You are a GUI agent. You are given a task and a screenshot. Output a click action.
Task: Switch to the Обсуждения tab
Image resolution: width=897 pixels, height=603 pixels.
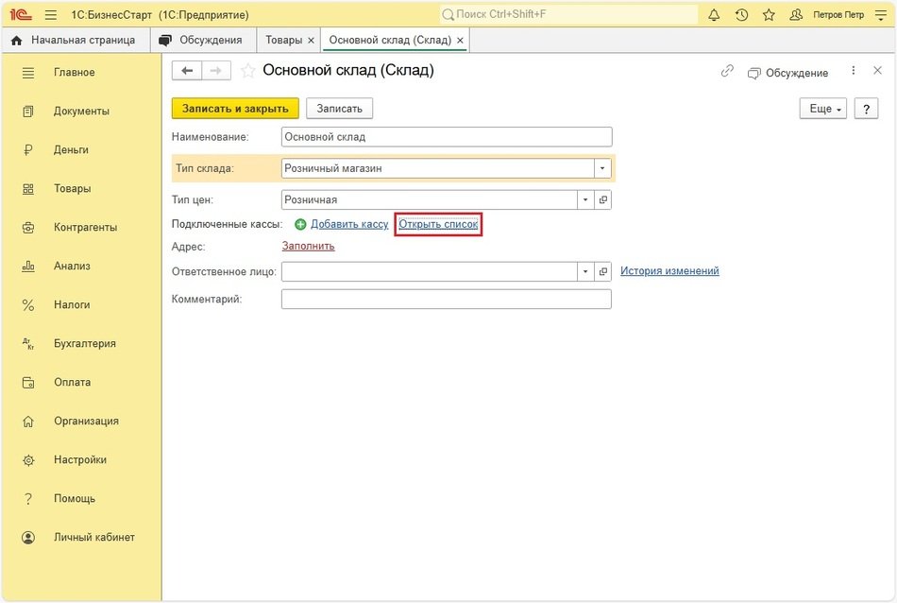[200, 41]
